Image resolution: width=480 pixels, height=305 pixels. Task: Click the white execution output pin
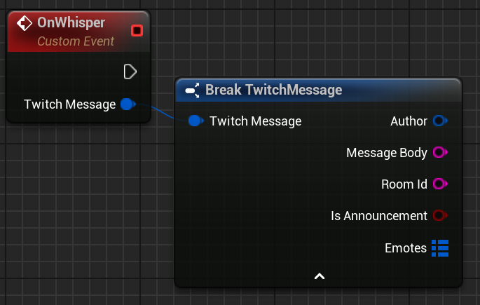130,72
